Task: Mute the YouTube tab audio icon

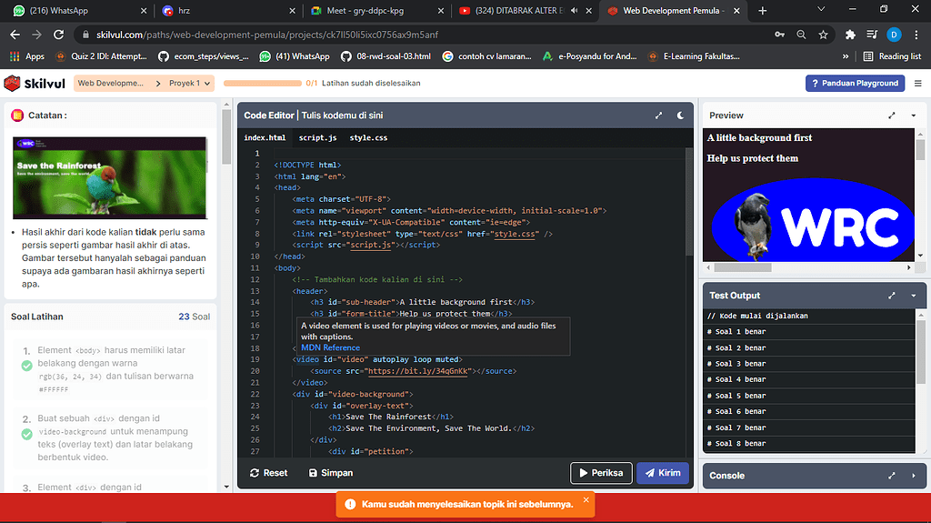Action: [x=575, y=11]
